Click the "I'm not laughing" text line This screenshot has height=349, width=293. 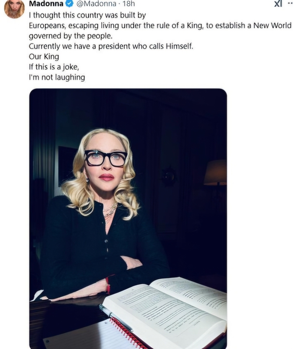(x=57, y=77)
